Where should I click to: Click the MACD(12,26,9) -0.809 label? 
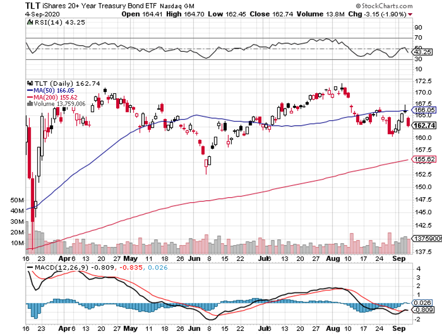click(75, 268)
